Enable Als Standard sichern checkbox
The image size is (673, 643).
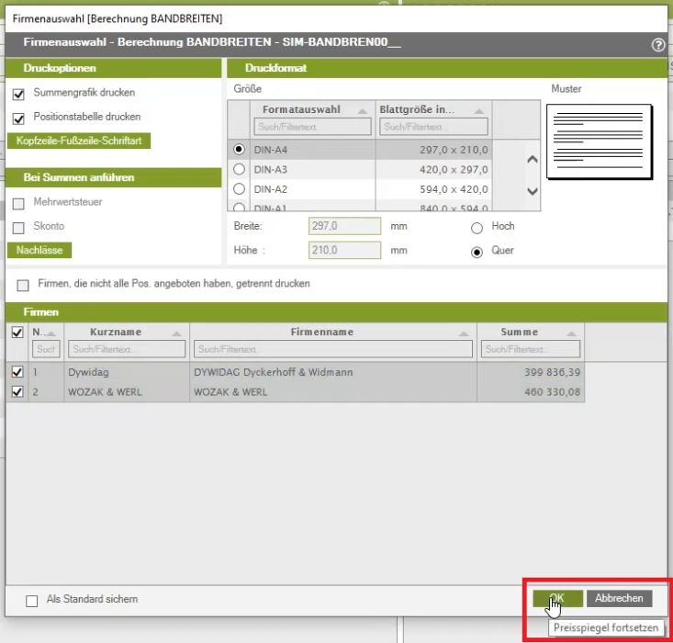click(x=32, y=600)
